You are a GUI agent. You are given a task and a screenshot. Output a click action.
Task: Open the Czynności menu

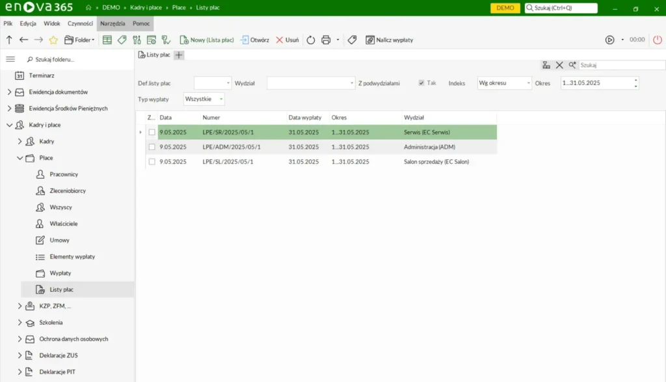(80, 24)
